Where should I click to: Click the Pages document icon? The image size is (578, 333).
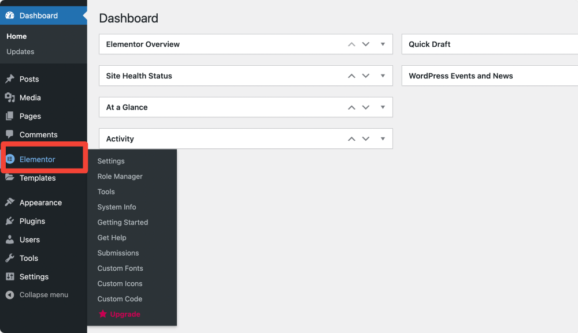[10, 116]
